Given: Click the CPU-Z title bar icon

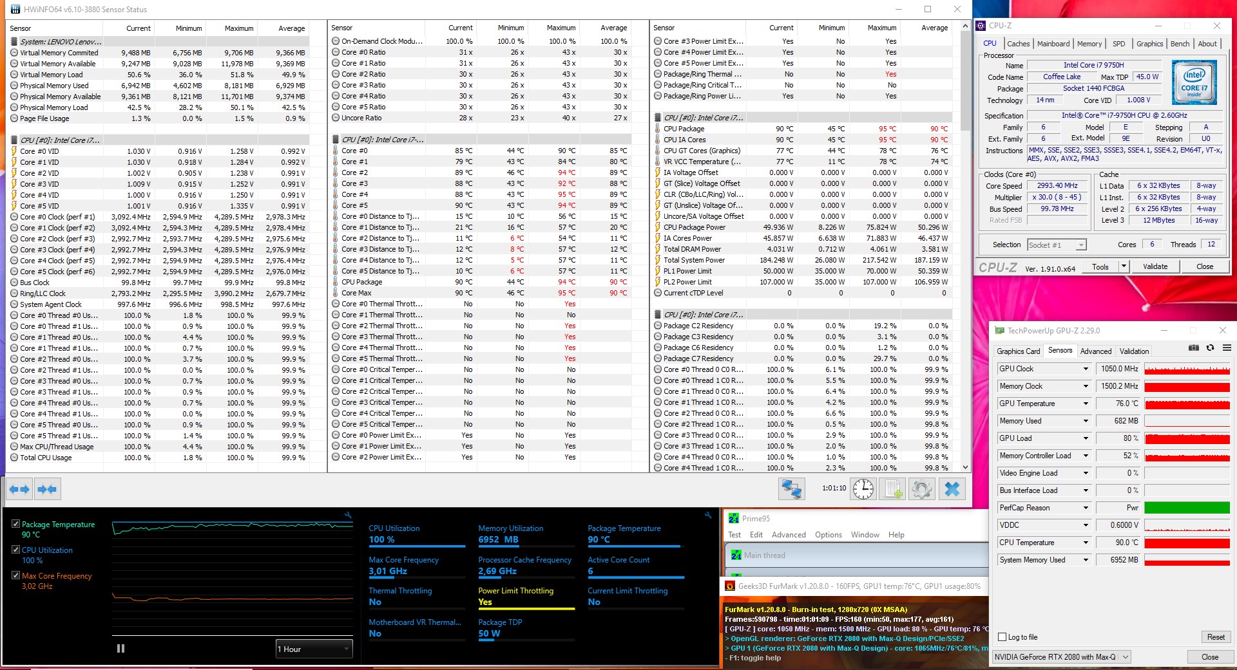Looking at the screenshot, I should [981, 26].
